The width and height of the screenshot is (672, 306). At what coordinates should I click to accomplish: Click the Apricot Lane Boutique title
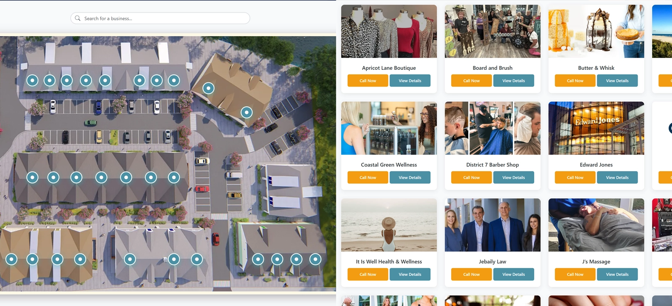(x=389, y=68)
